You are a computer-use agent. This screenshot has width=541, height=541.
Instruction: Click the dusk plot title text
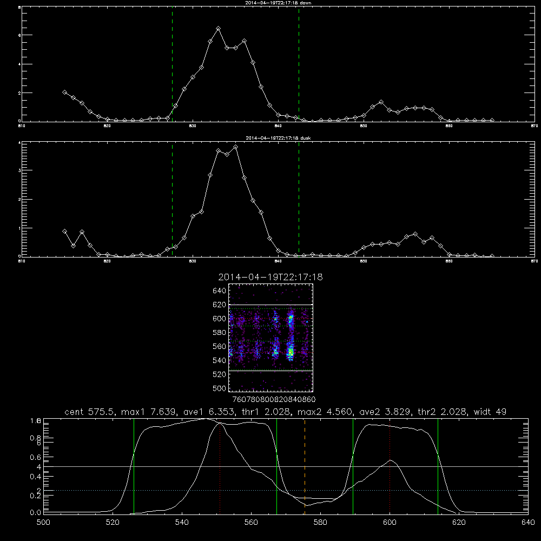pos(278,138)
